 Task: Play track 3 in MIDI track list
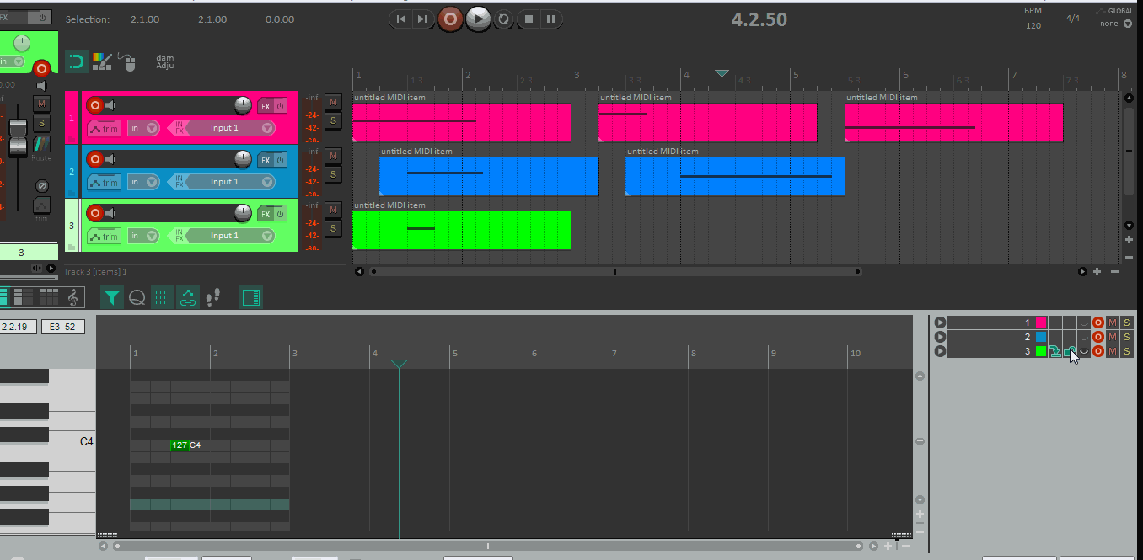pos(940,351)
